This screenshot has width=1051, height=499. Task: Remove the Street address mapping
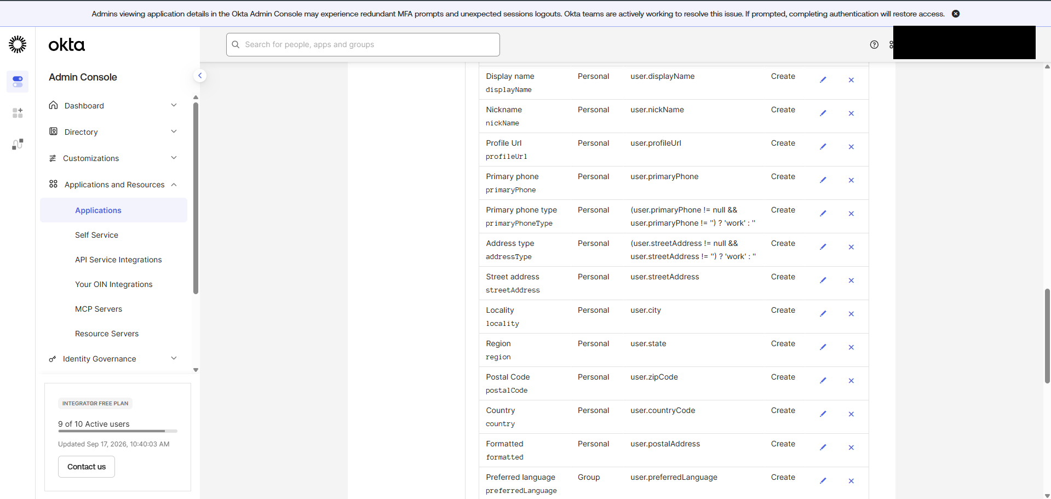[851, 280]
